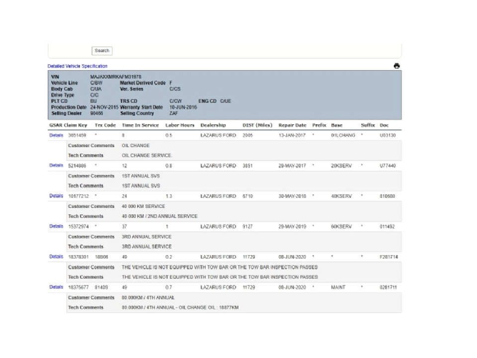
Task: Click the Labor Hours column header
Action: tap(180, 125)
